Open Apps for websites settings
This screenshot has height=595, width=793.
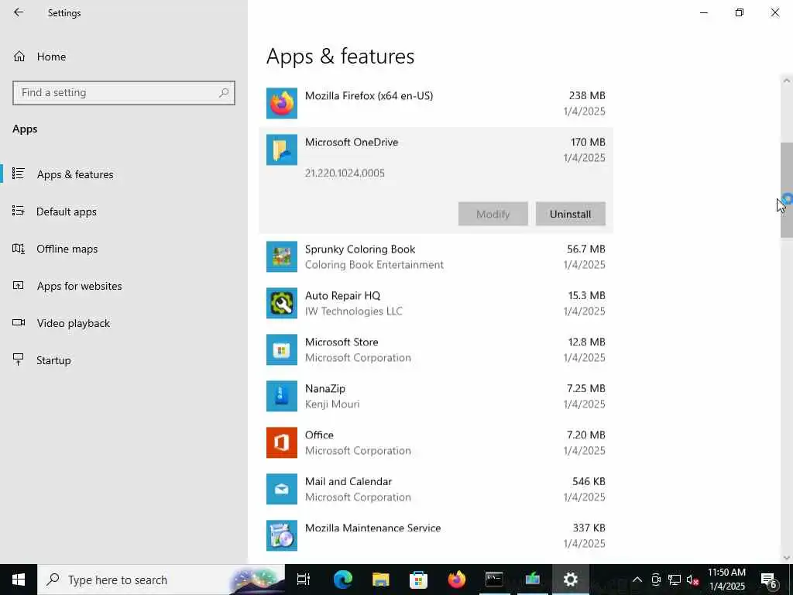pyautogui.click(x=124, y=286)
